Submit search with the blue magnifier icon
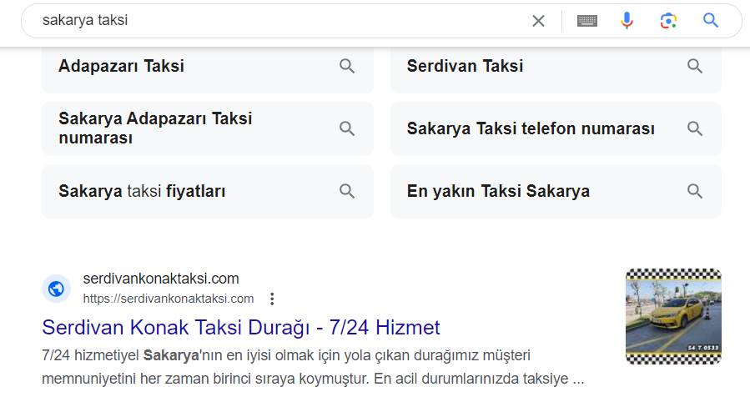The width and height of the screenshot is (750, 402). pos(710,20)
